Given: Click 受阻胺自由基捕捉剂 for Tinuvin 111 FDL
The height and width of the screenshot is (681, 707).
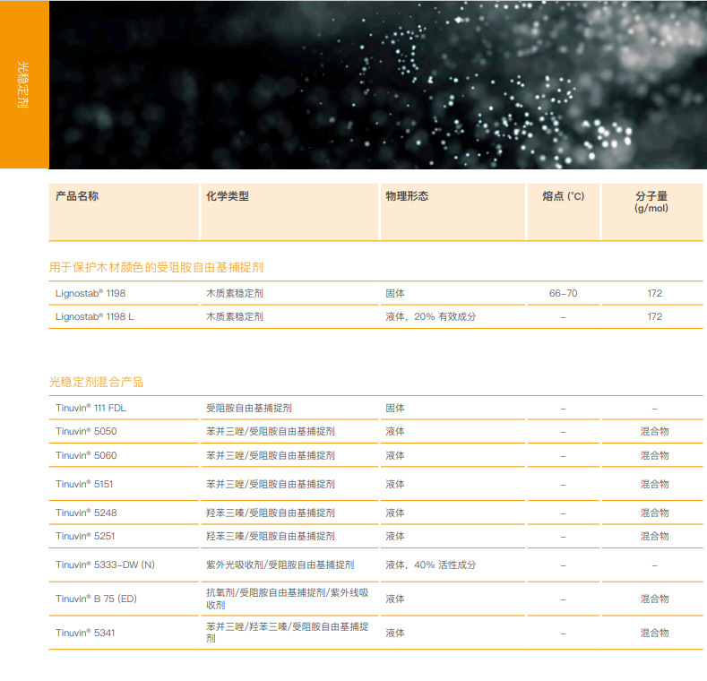Looking at the screenshot, I should click(x=249, y=408).
